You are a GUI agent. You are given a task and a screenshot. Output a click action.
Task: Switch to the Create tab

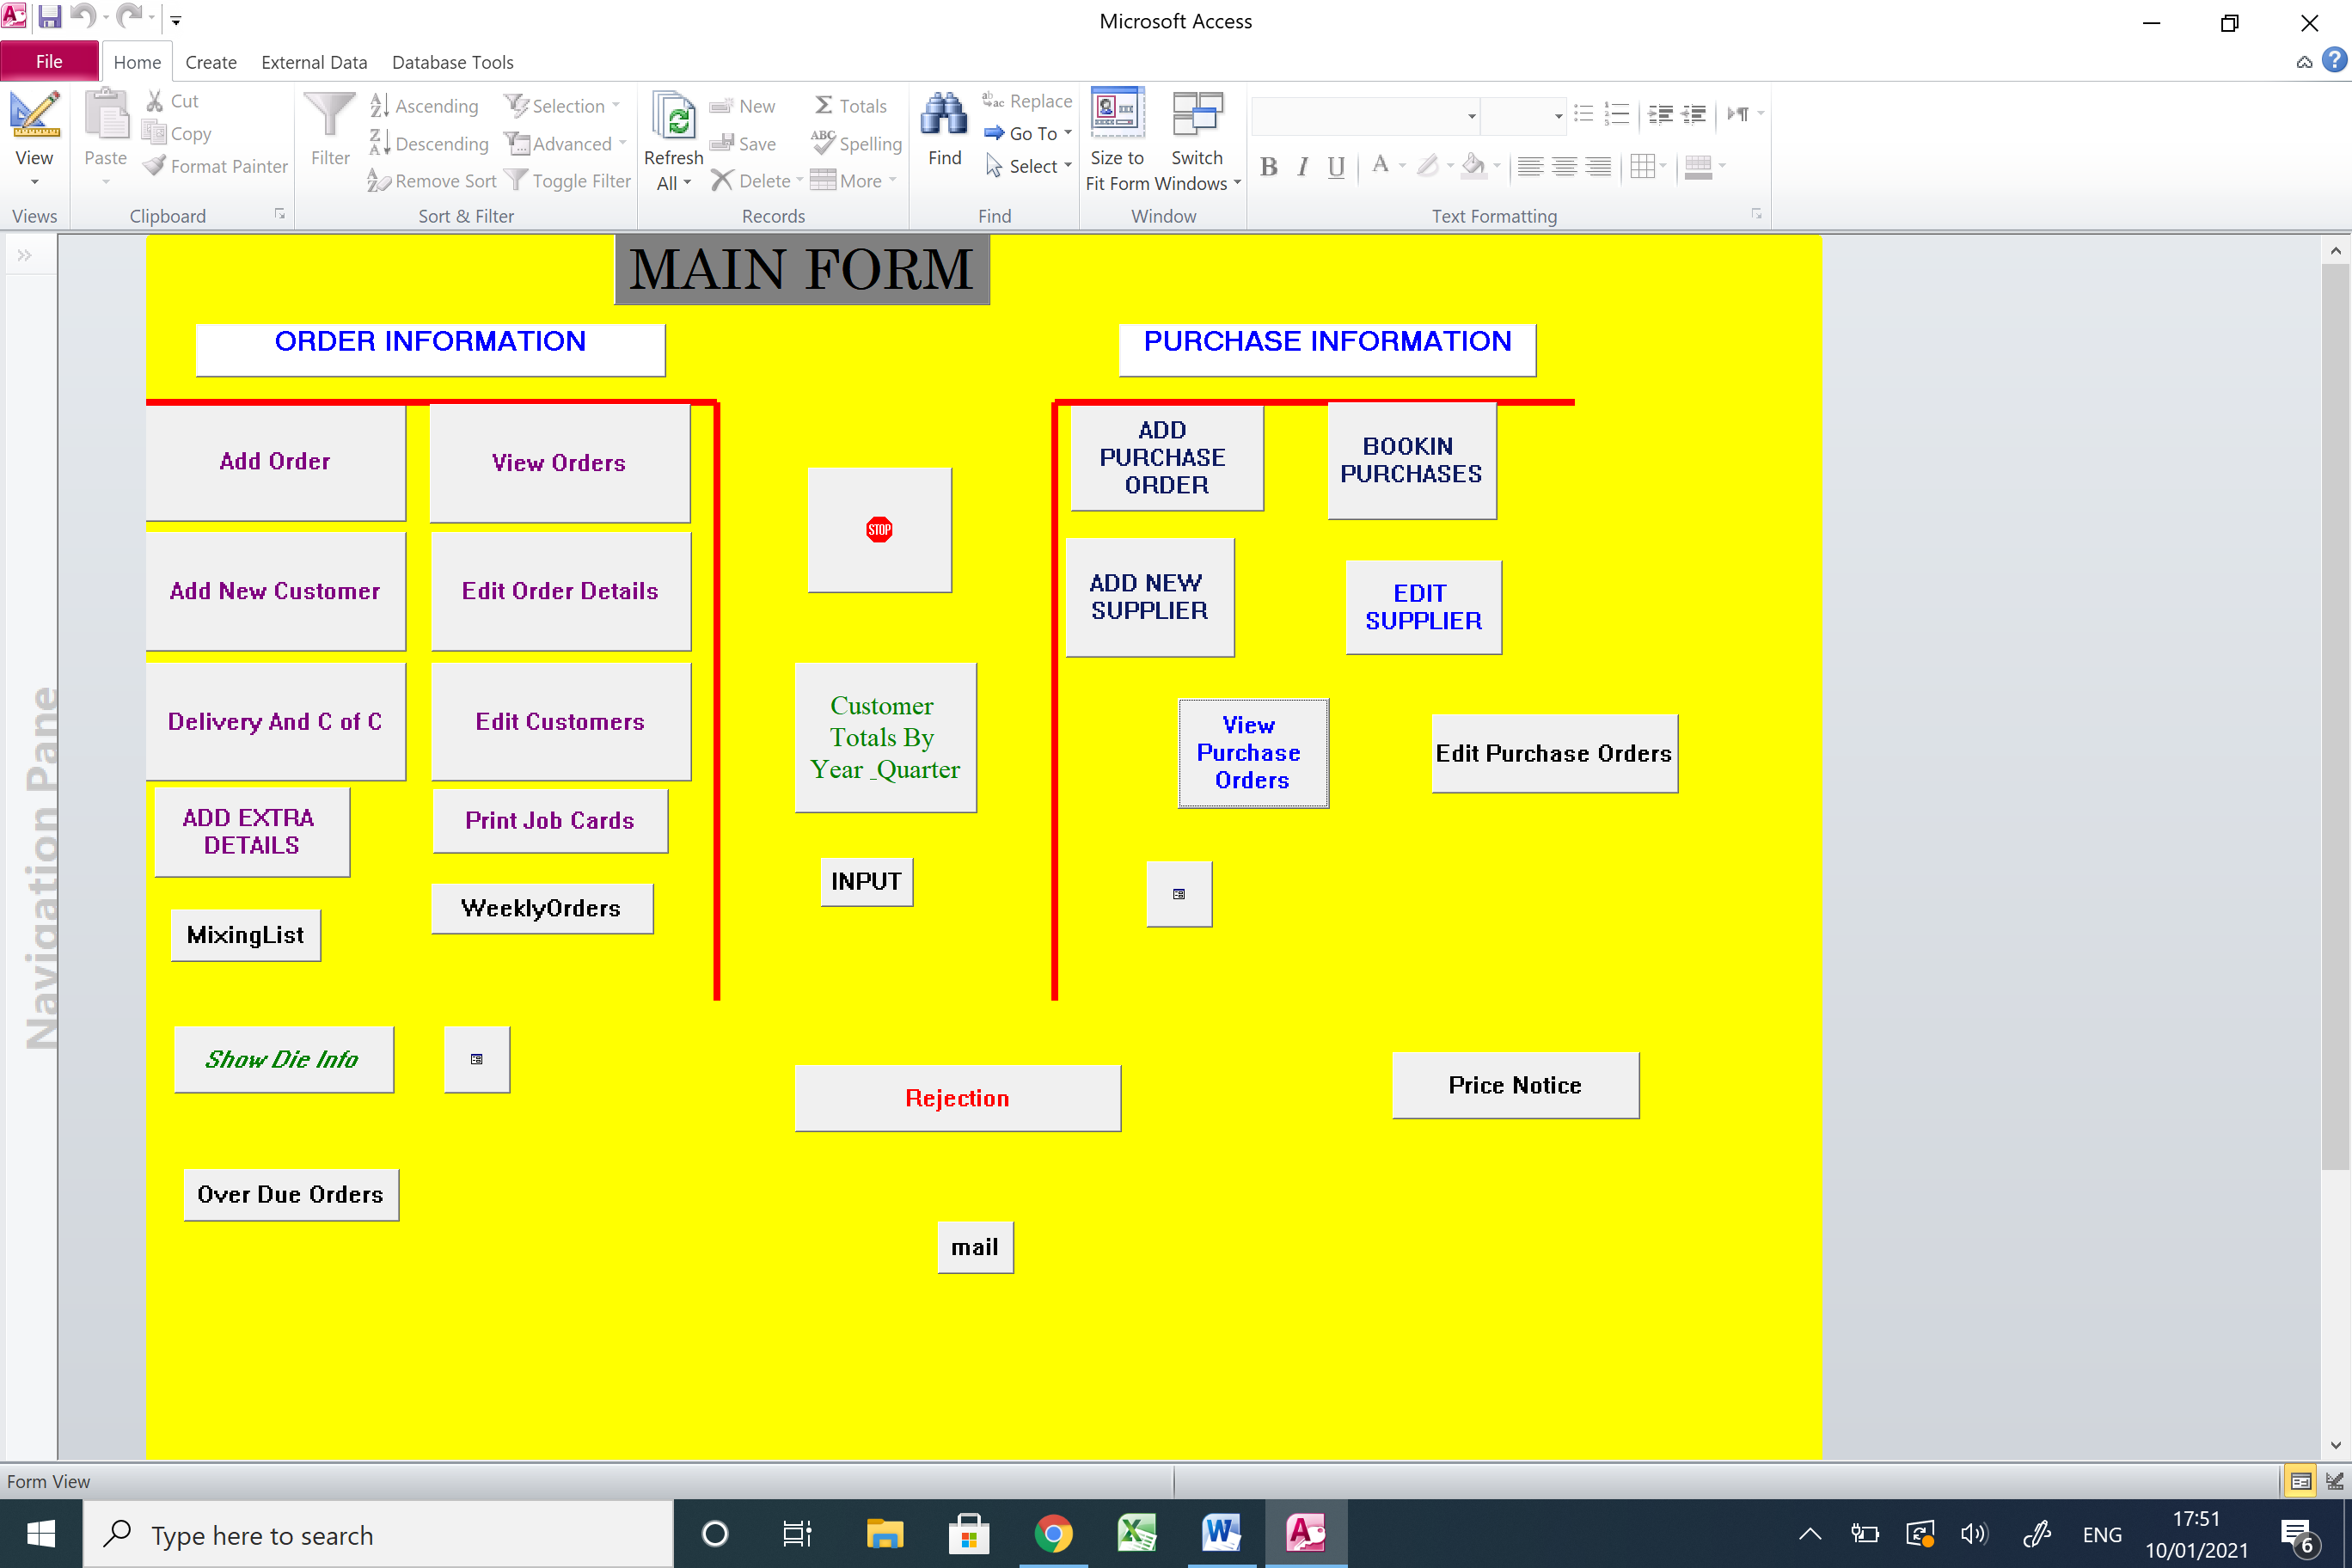211,62
